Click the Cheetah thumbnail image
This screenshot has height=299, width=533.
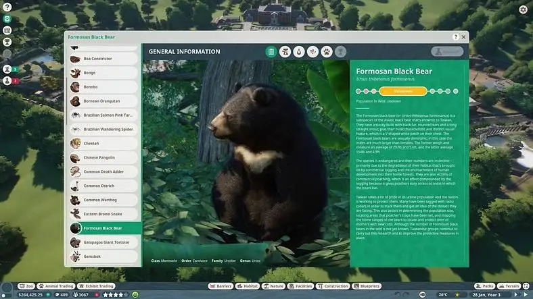coord(75,143)
